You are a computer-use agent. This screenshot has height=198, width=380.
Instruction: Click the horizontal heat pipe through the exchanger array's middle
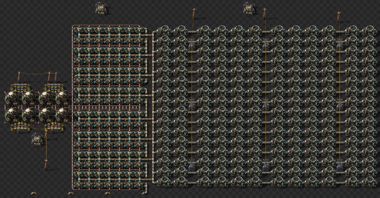[106, 107]
